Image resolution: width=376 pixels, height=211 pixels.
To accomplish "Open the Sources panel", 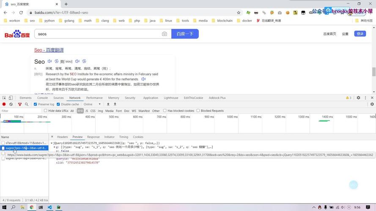I will coord(58,98).
